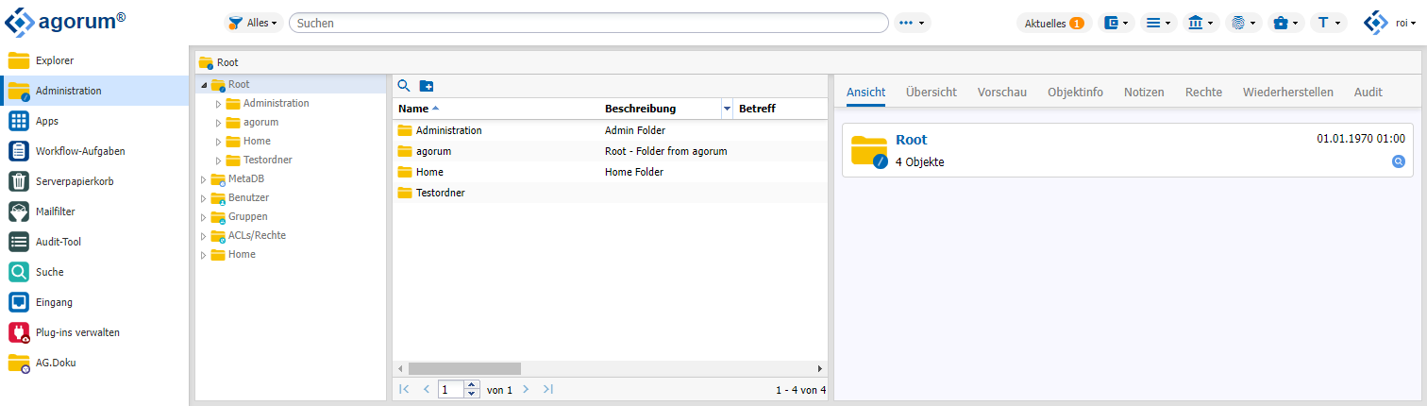
Task: Open the Alles search filter dropdown
Action: 253,23
